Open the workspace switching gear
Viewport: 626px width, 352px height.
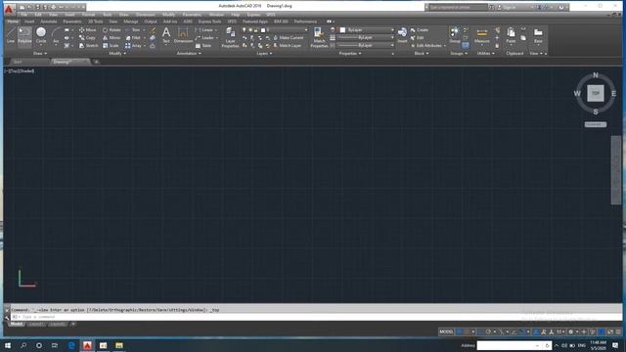(570, 331)
